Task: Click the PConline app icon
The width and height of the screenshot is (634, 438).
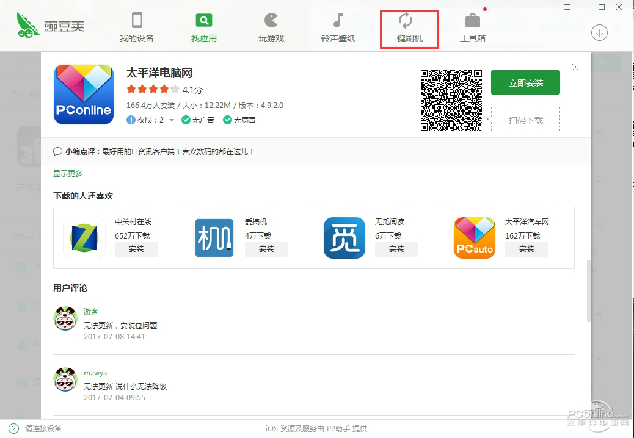Action: pos(84,95)
